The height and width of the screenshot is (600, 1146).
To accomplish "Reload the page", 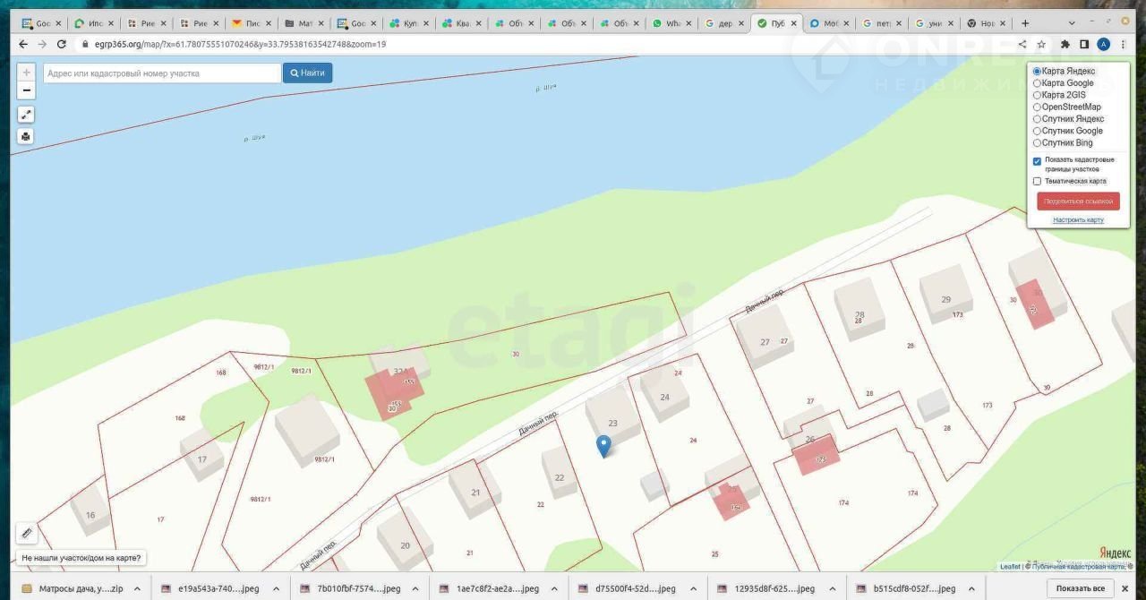I will [x=62, y=44].
